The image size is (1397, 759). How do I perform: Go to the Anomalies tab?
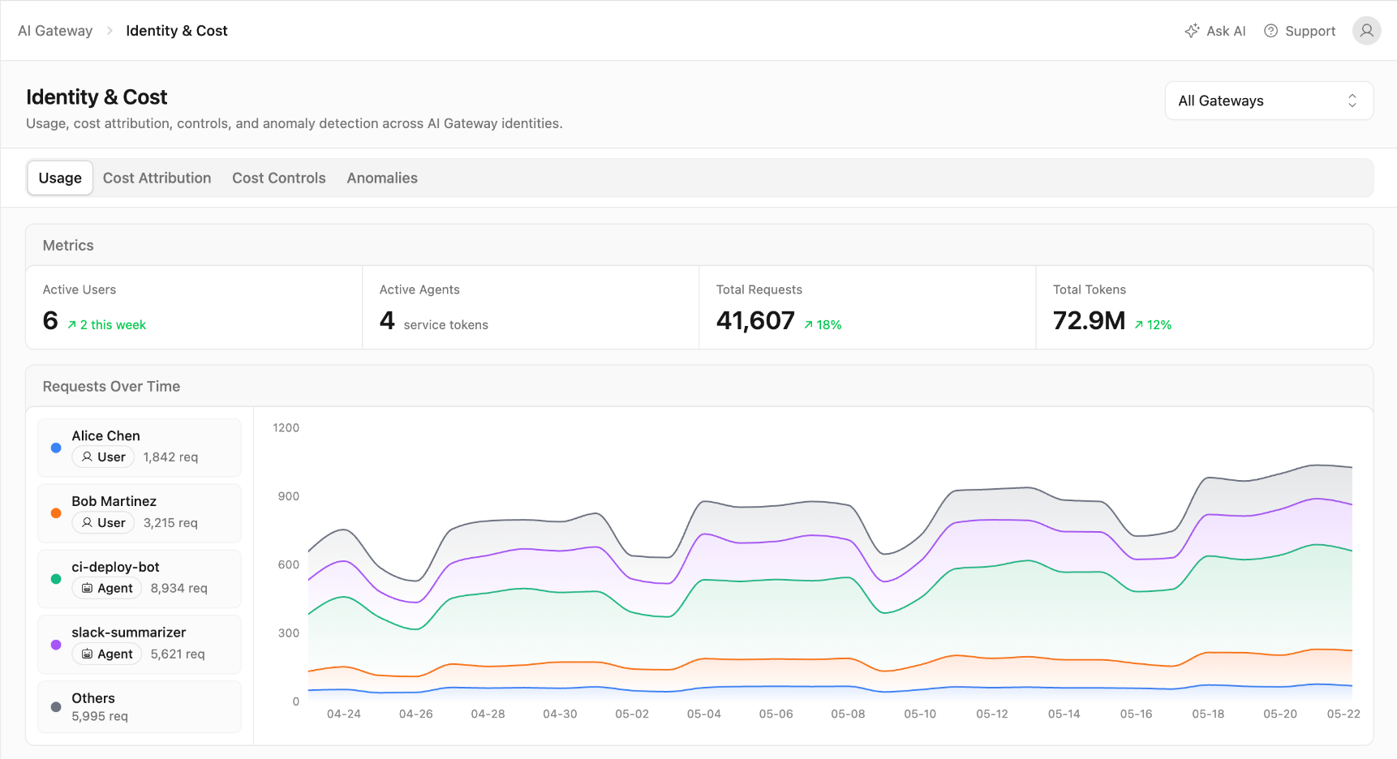[382, 178]
